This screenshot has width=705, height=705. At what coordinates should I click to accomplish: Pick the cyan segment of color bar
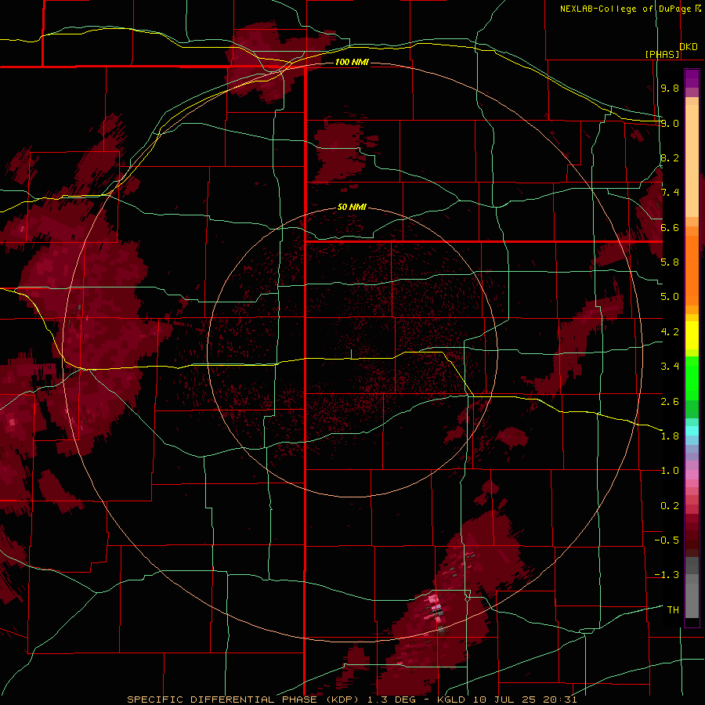[x=692, y=430]
